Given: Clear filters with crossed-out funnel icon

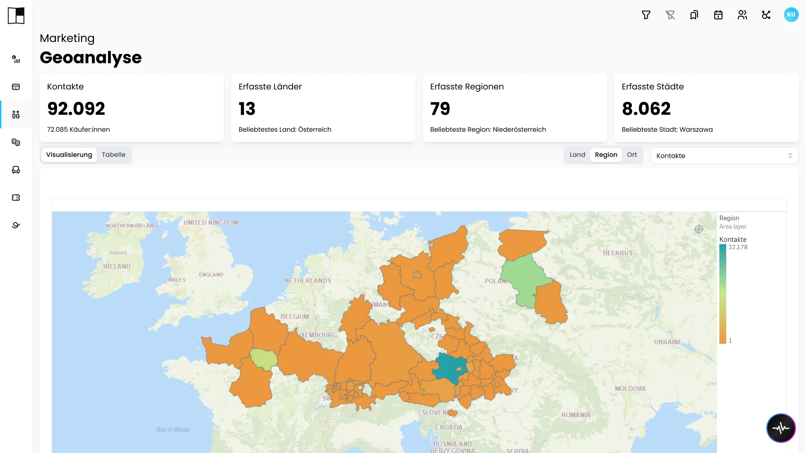Looking at the screenshot, I should [670, 15].
